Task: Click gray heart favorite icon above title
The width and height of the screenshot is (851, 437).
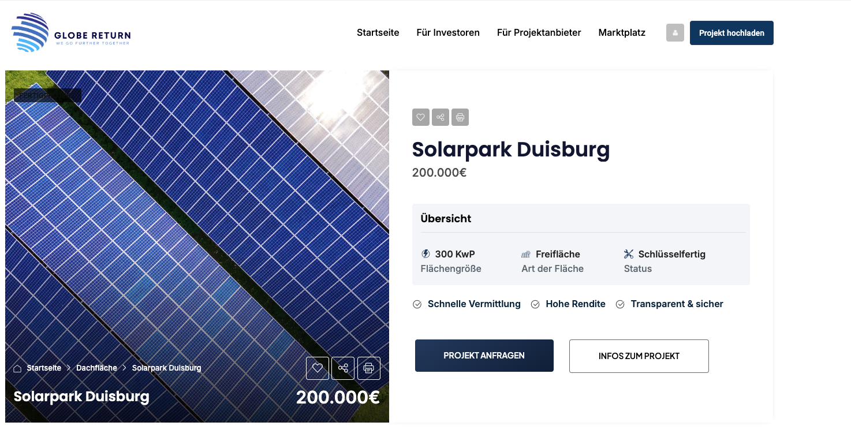Action: coord(420,117)
